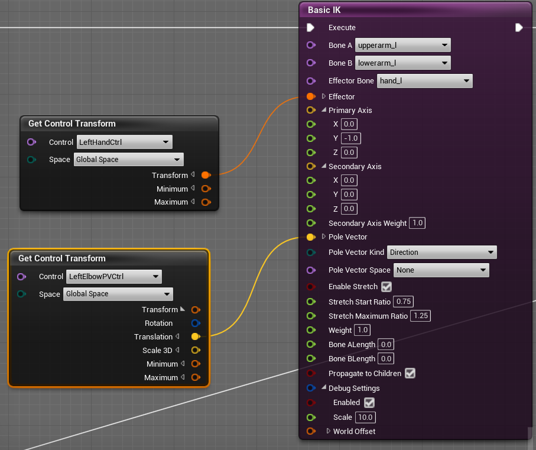Viewport: 536px width, 450px height.
Task: Open the LeftHandCtrl control dropdown
Action: coord(125,142)
